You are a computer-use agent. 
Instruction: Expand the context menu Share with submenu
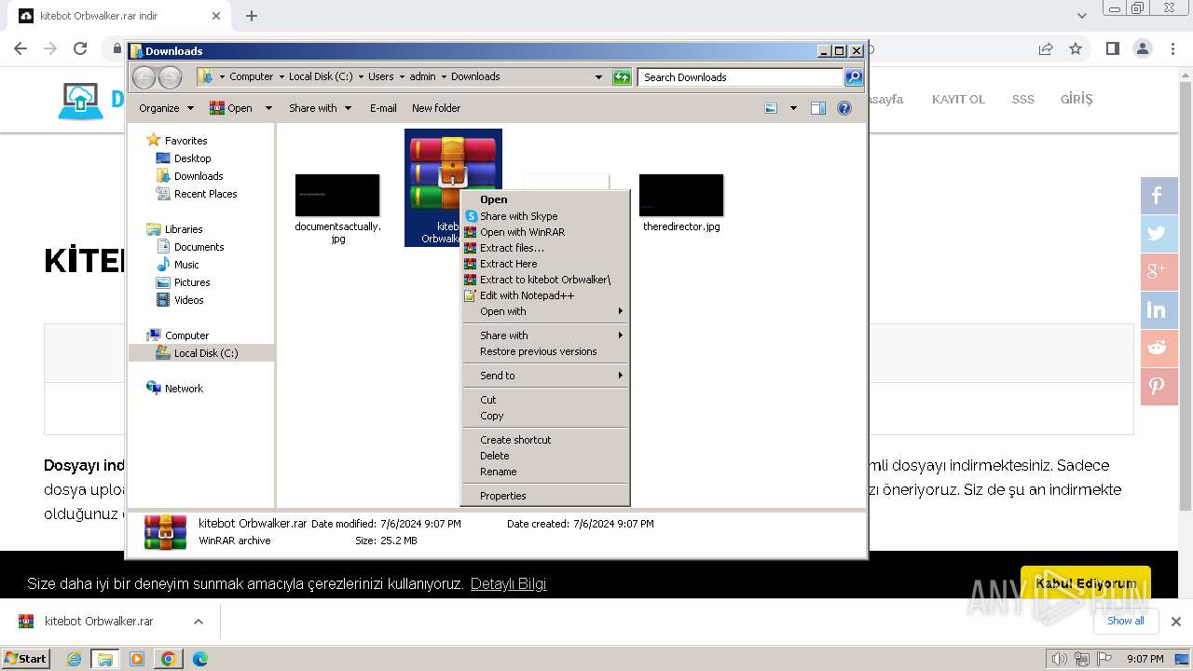(546, 335)
